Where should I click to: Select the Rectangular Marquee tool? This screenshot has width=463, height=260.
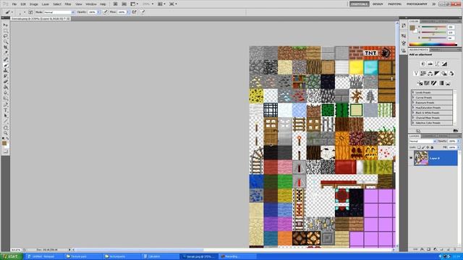pos(5,31)
